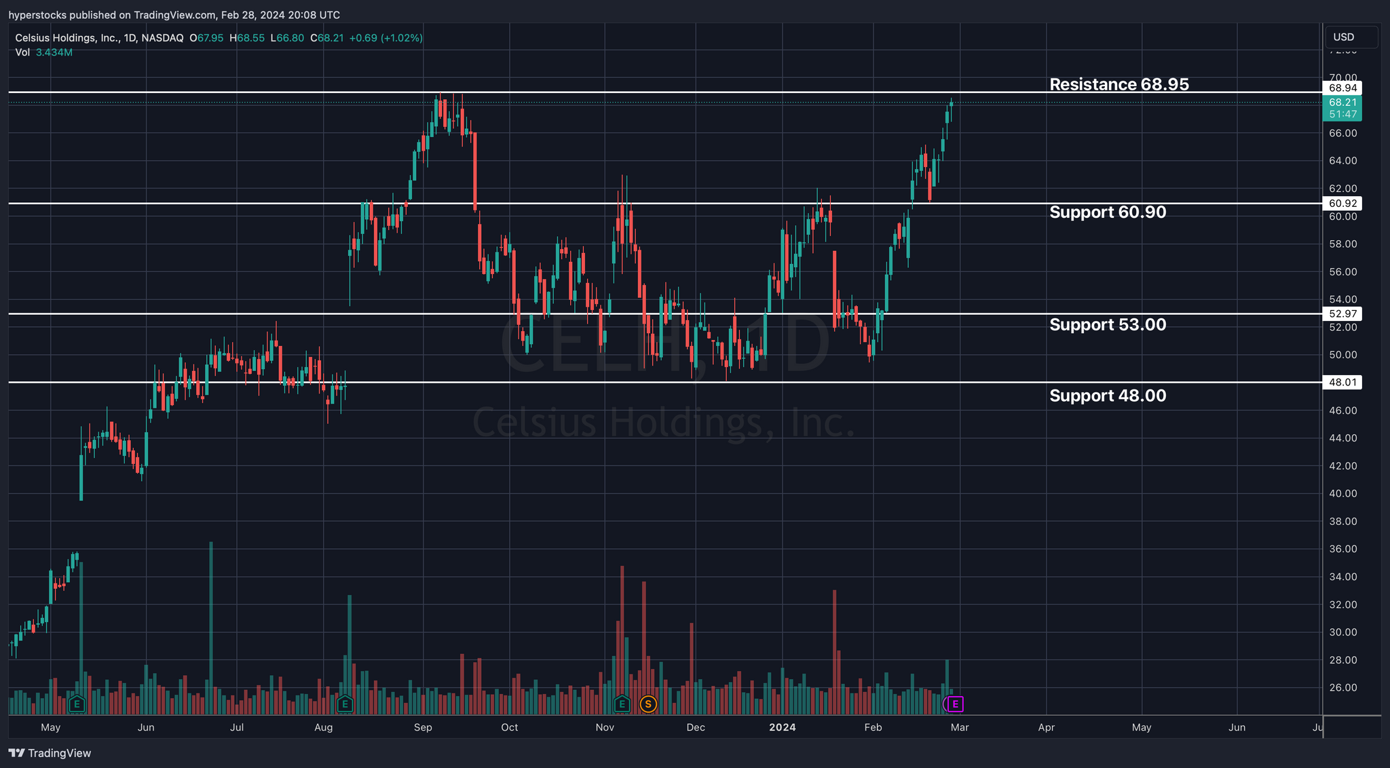This screenshot has width=1390, height=768.
Task: Click the purple upcoming earnings E marker
Action: pos(955,704)
